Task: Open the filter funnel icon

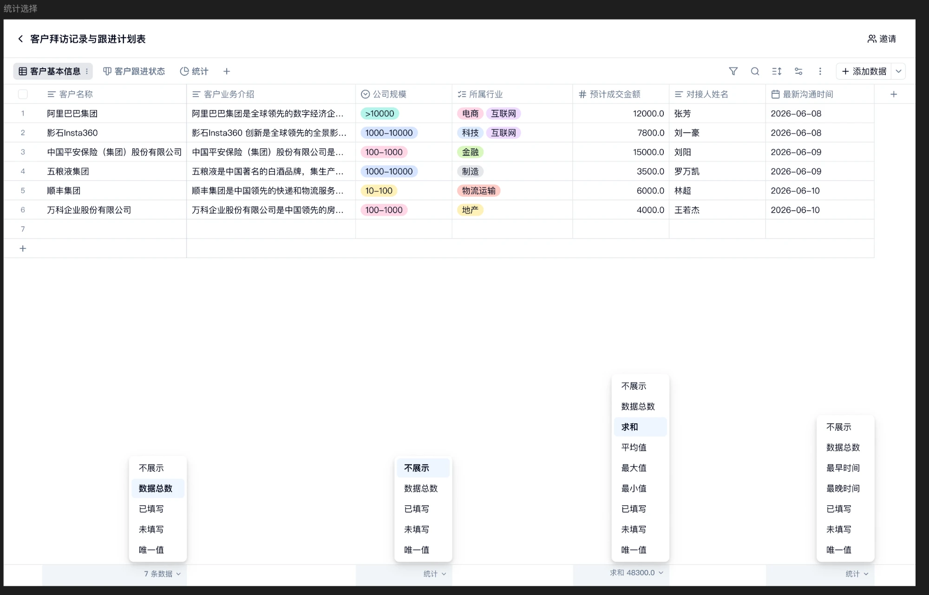Action: (733, 71)
